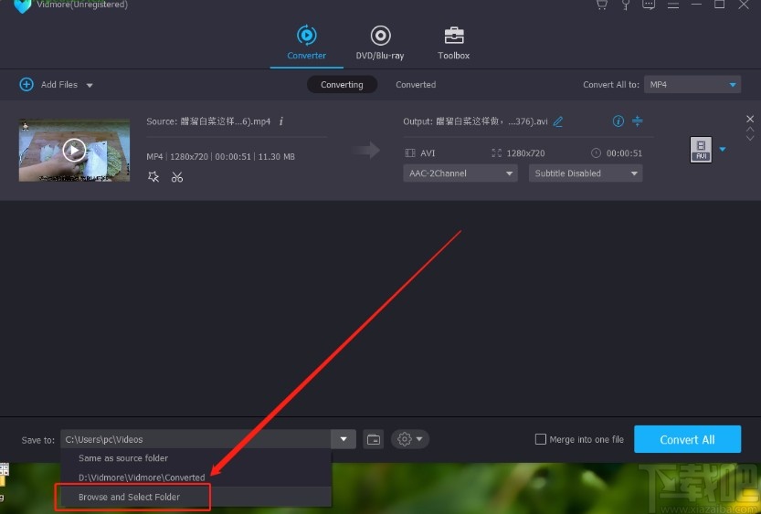The image size is (761, 514).
Task: Show source file info icon
Action: [x=281, y=121]
